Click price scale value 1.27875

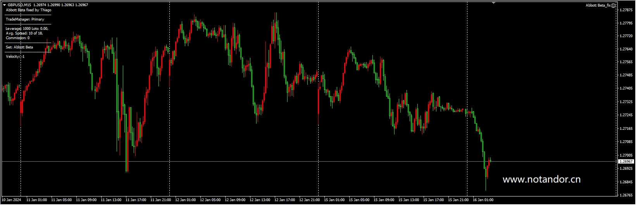coord(626,10)
